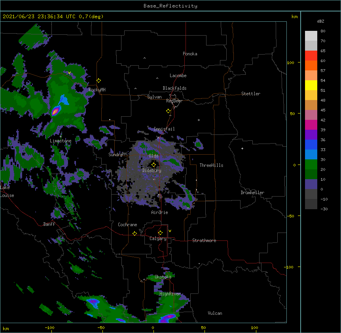The width and height of the screenshot is (341, 333).
Task: Click the Ponoka city label
Action: [x=190, y=54]
